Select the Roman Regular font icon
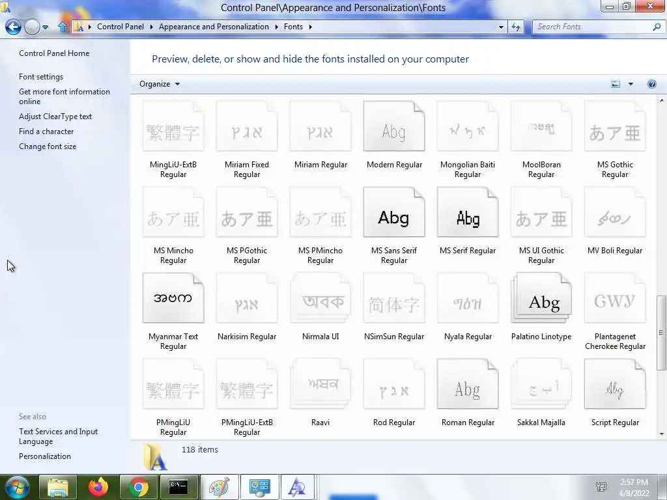This screenshot has width=667, height=500. (468, 383)
